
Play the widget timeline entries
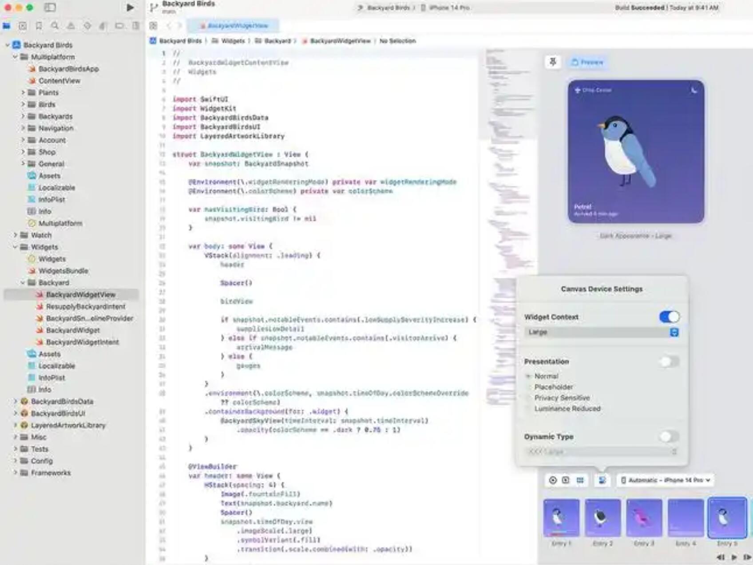[x=734, y=557]
